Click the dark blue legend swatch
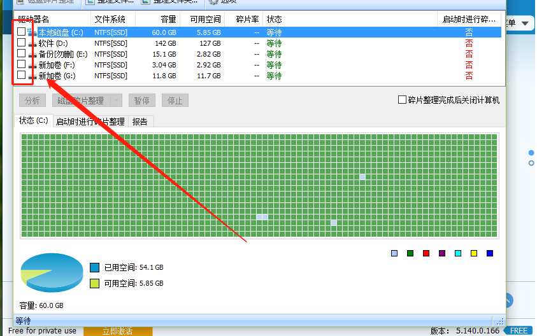 click(490, 253)
